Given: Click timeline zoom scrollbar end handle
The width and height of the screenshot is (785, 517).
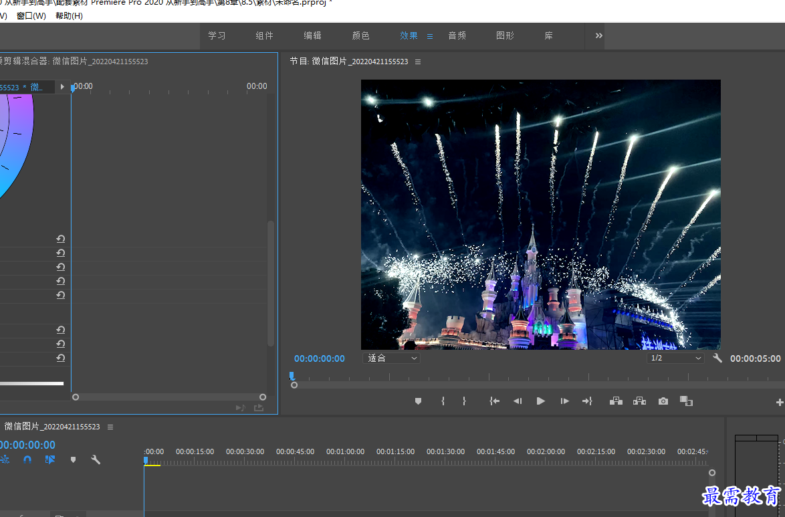Looking at the screenshot, I should point(712,472).
